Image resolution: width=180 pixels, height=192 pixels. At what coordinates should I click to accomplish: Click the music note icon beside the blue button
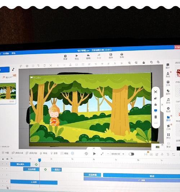tap(13, 70)
